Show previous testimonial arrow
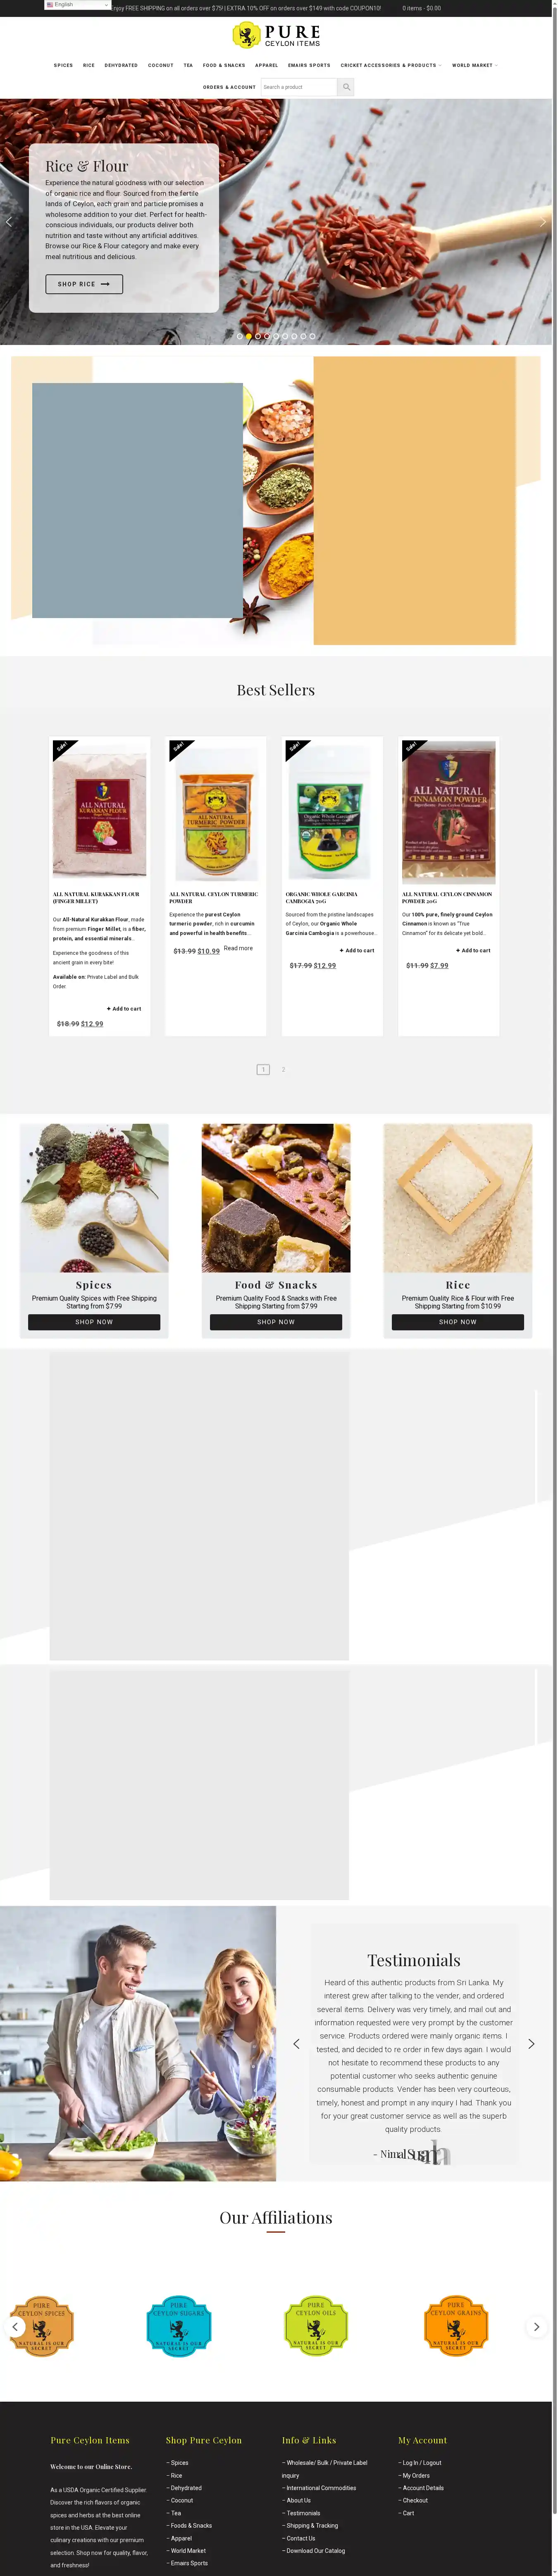This screenshot has height=2576, width=558. point(296,2044)
